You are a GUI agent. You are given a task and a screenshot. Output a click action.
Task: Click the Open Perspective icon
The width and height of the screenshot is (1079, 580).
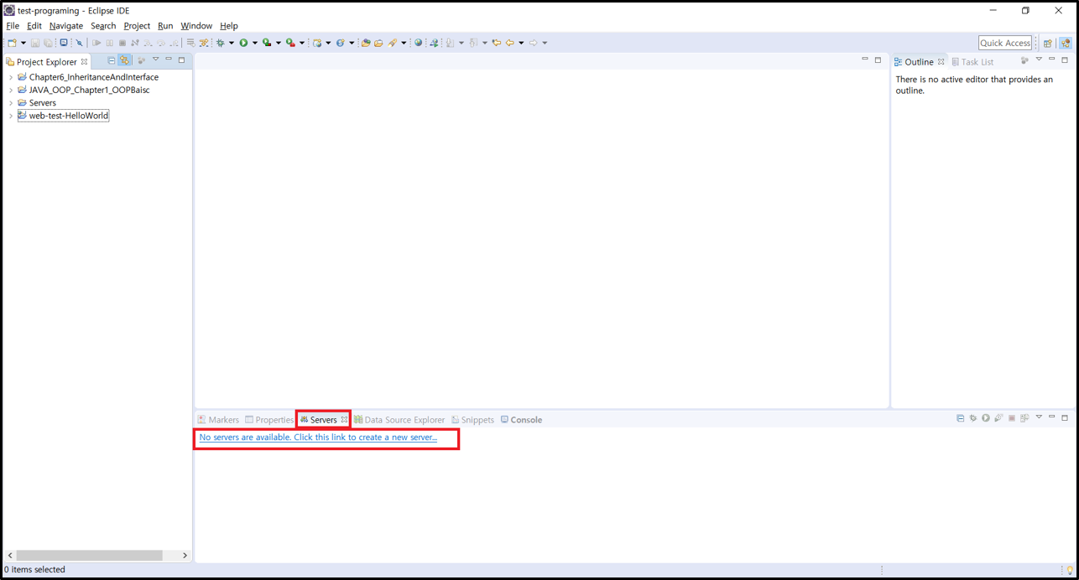[1048, 43]
